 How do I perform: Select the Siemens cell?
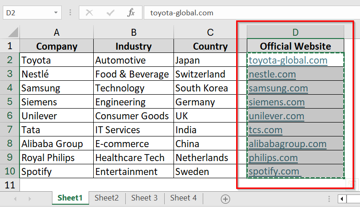pyautogui.click(x=57, y=102)
